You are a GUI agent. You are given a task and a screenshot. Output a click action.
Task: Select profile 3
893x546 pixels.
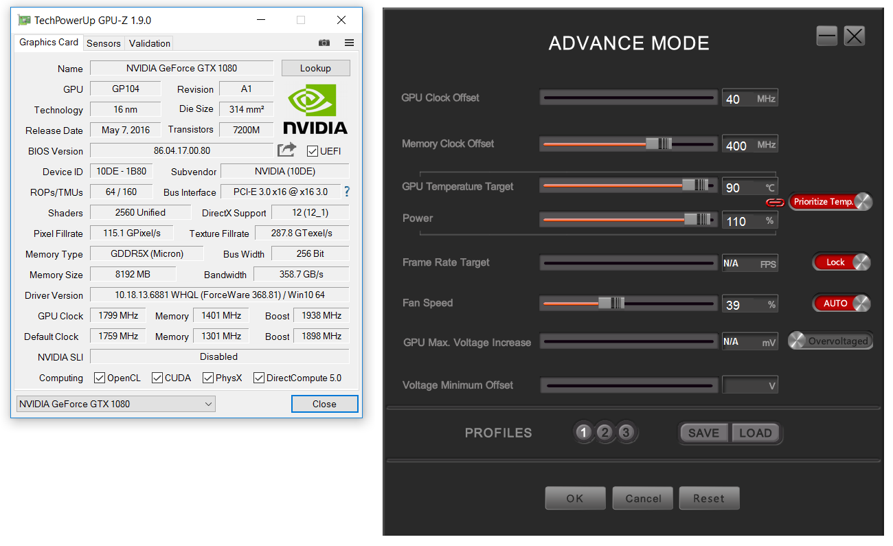pos(625,433)
